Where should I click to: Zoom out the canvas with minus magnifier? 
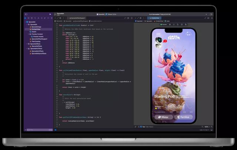[x=203, y=127]
